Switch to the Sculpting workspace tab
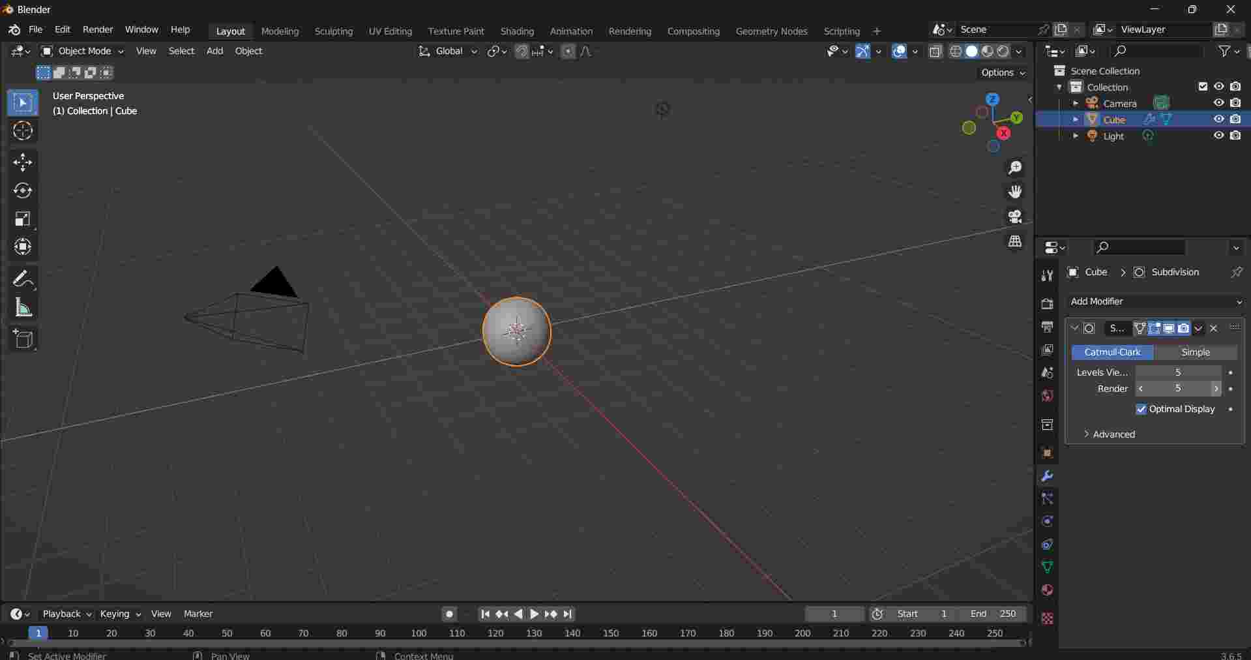1251x660 pixels. click(333, 31)
